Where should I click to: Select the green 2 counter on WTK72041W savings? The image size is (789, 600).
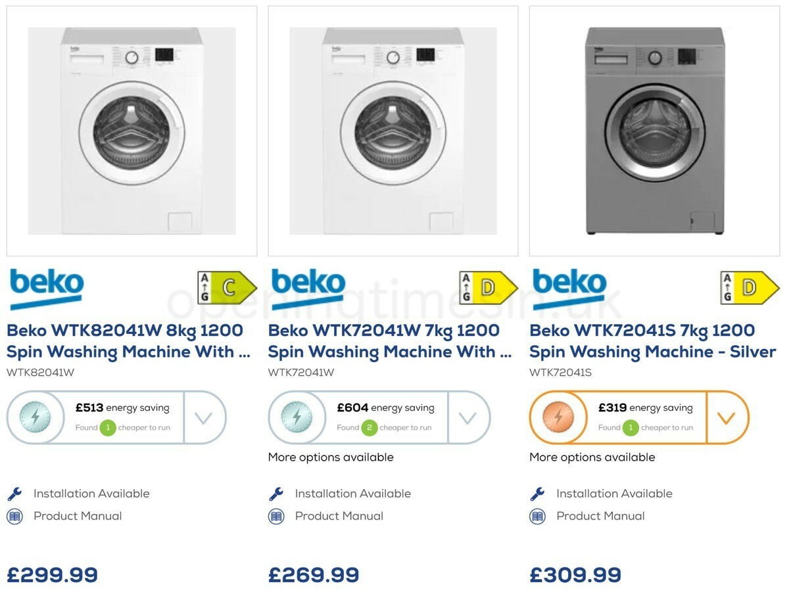[372, 428]
